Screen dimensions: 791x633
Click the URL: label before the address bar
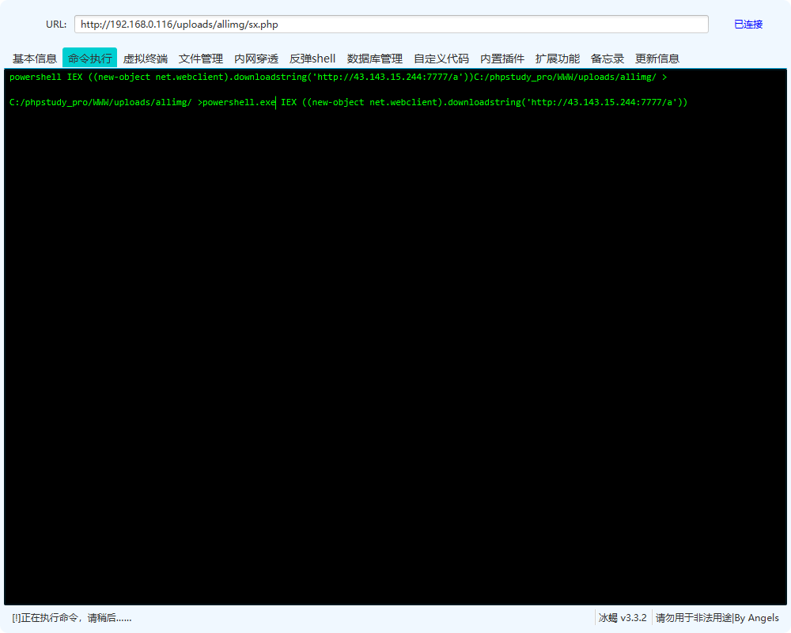55,25
